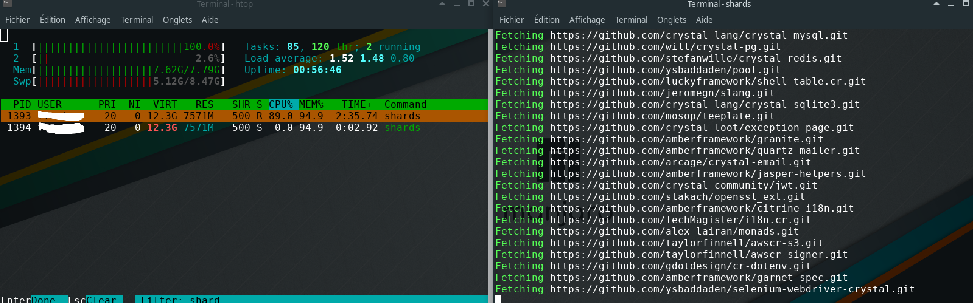Image resolution: width=973 pixels, height=303 pixels.
Task: Sort by PRI column header
Action: [107, 104]
